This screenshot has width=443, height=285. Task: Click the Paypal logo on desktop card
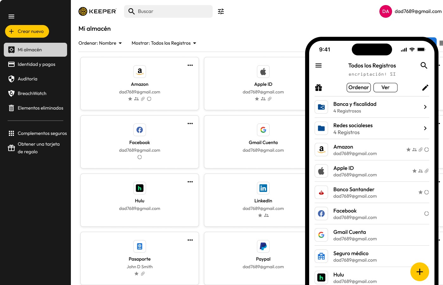click(263, 246)
